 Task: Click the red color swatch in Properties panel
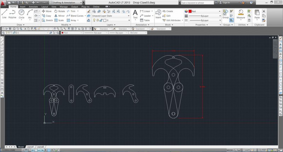[190, 11]
